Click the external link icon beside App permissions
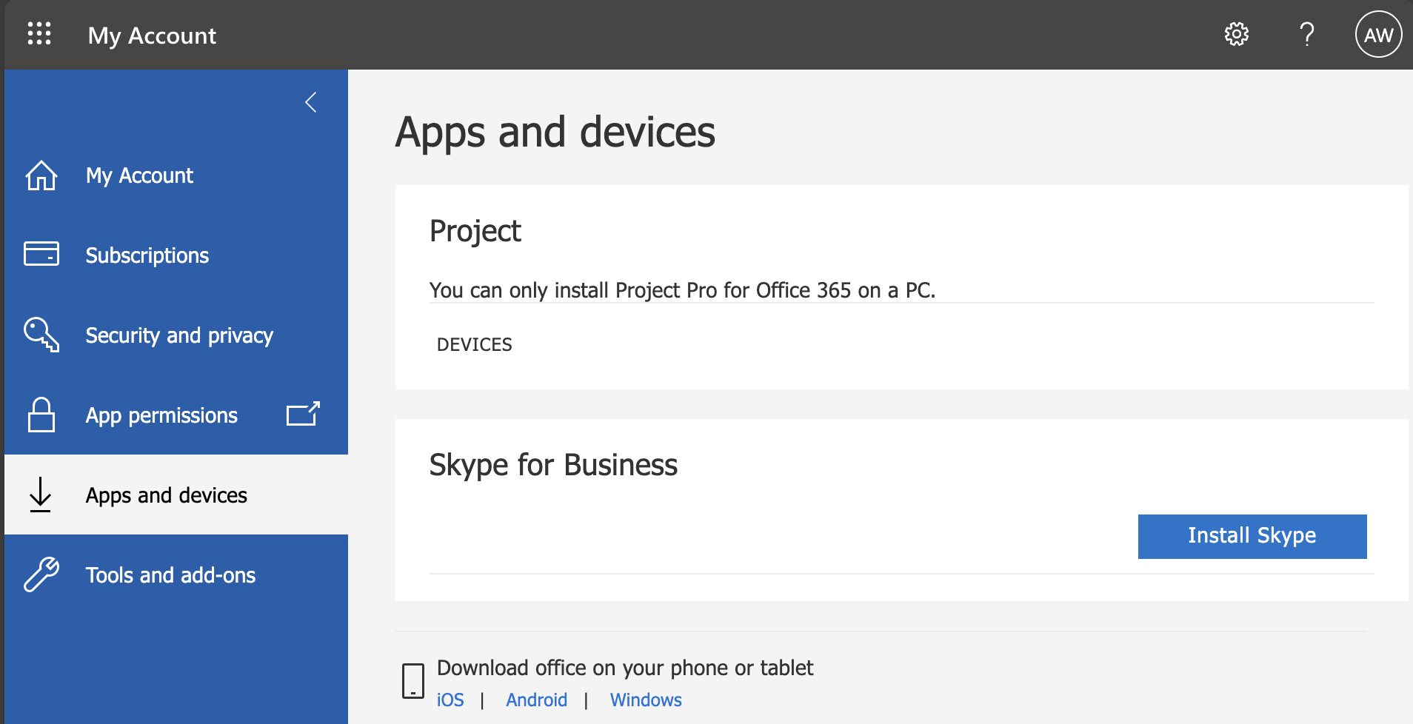Image resolution: width=1413 pixels, height=724 pixels. click(303, 414)
